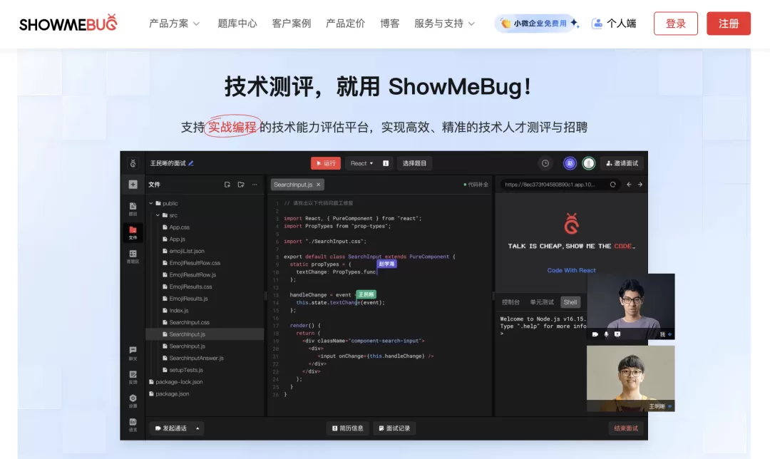This screenshot has width=770, height=459.
Task: Click the 选择题目 button
Action: (x=414, y=163)
